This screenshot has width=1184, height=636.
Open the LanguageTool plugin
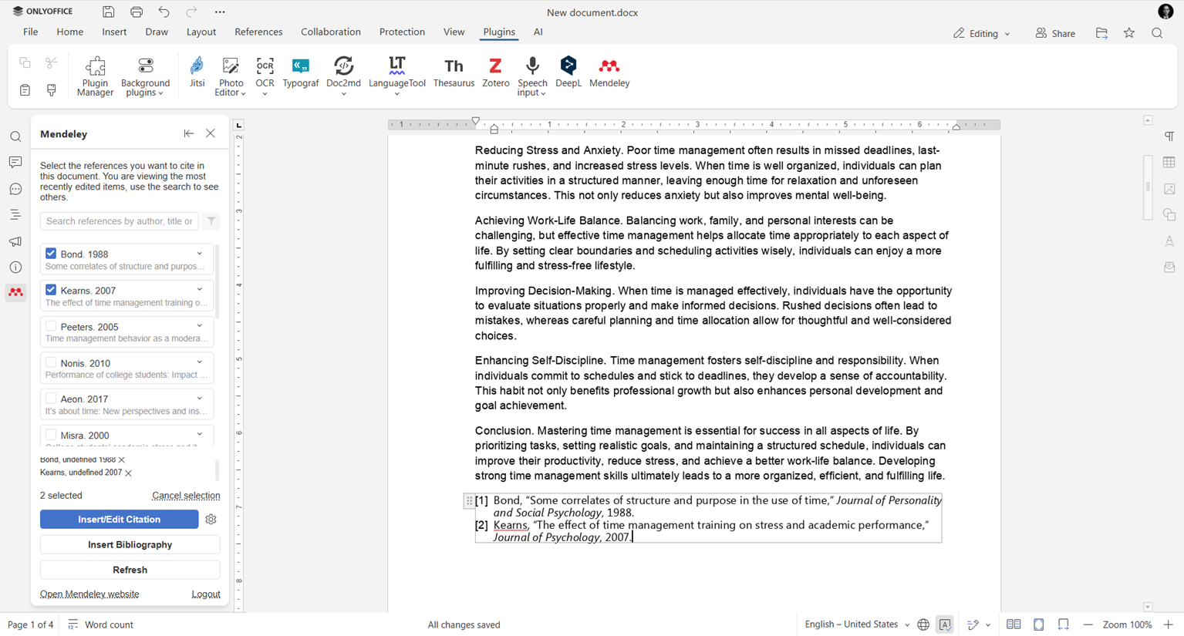pos(396,76)
